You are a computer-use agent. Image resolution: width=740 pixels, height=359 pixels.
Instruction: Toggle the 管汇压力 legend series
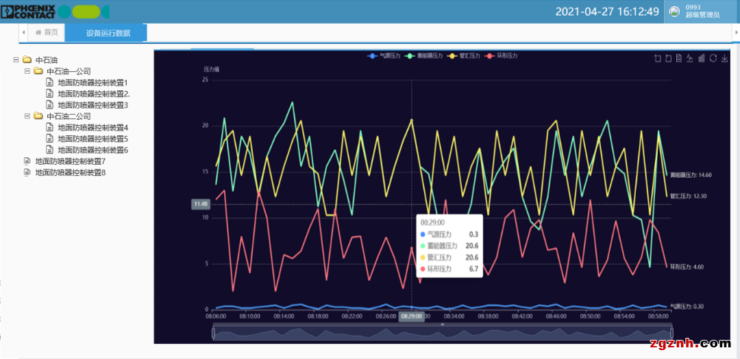pos(463,56)
